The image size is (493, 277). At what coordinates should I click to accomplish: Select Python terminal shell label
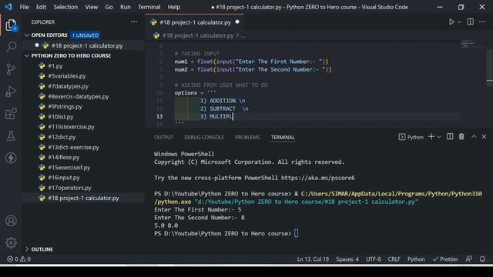coord(411,137)
